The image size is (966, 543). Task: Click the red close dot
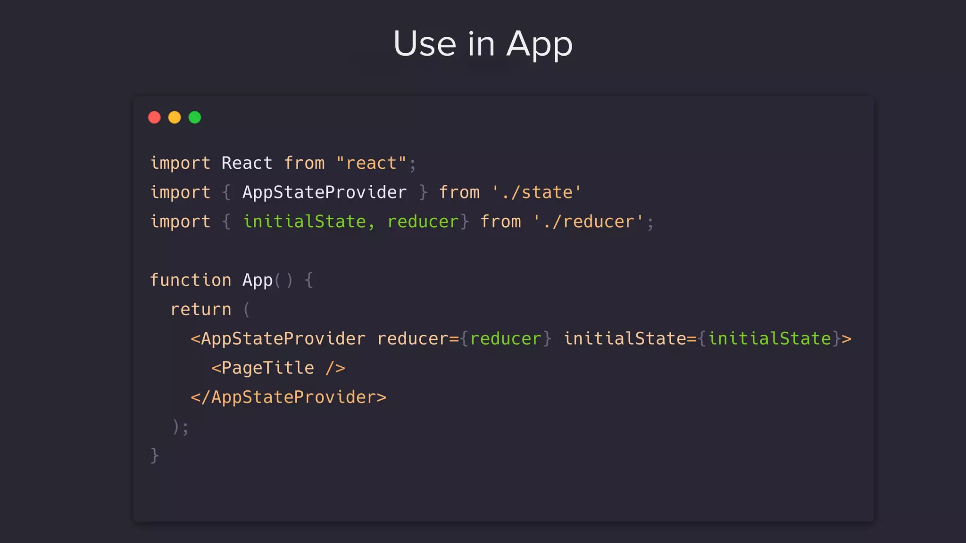click(x=154, y=117)
